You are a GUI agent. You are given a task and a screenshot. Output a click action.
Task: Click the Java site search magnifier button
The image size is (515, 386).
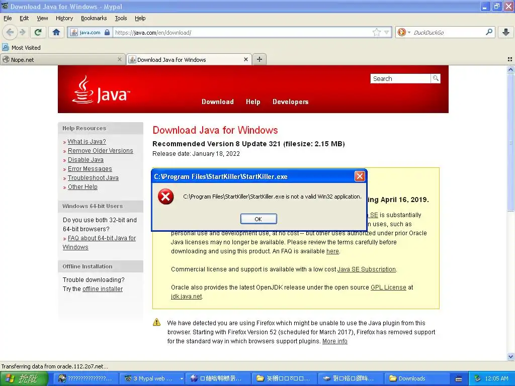point(436,78)
